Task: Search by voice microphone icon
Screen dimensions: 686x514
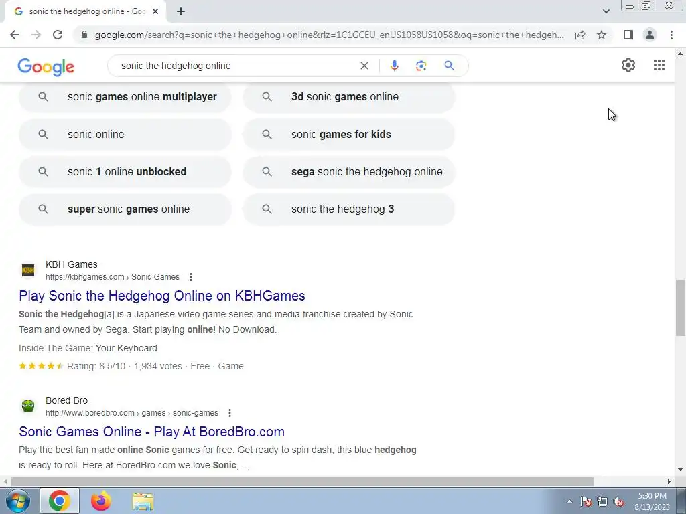Action: click(394, 66)
